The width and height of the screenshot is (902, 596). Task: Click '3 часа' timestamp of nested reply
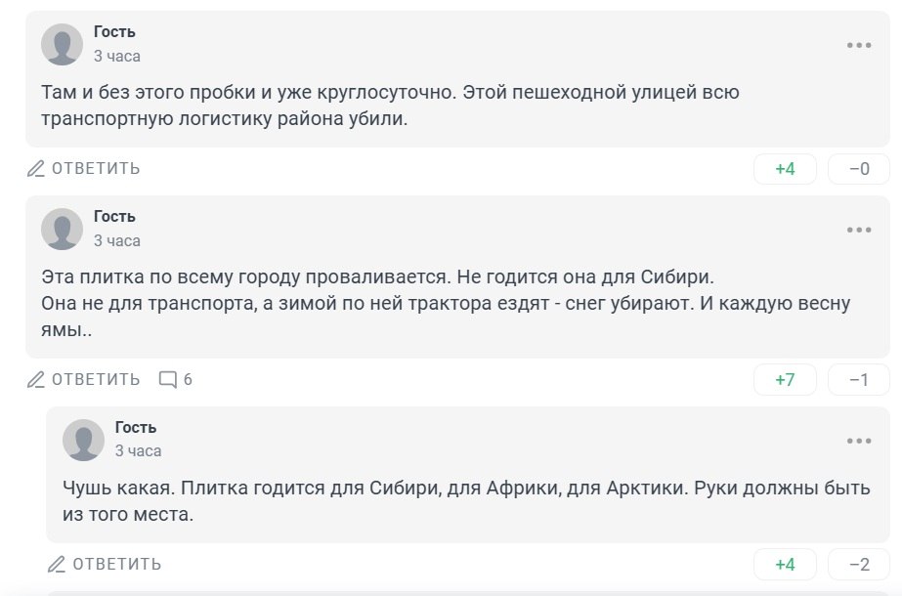[139, 451]
